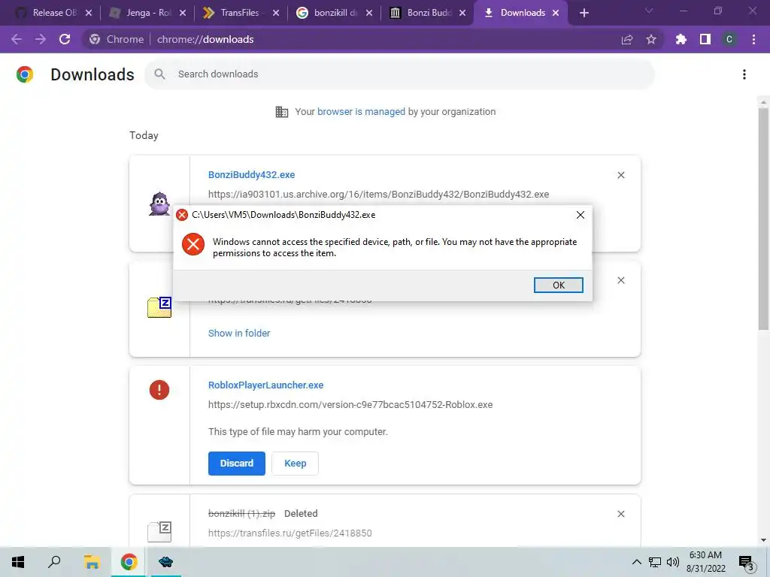Click OK in the Windows error dialog
This screenshot has width=770, height=577.
(x=559, y=285)
